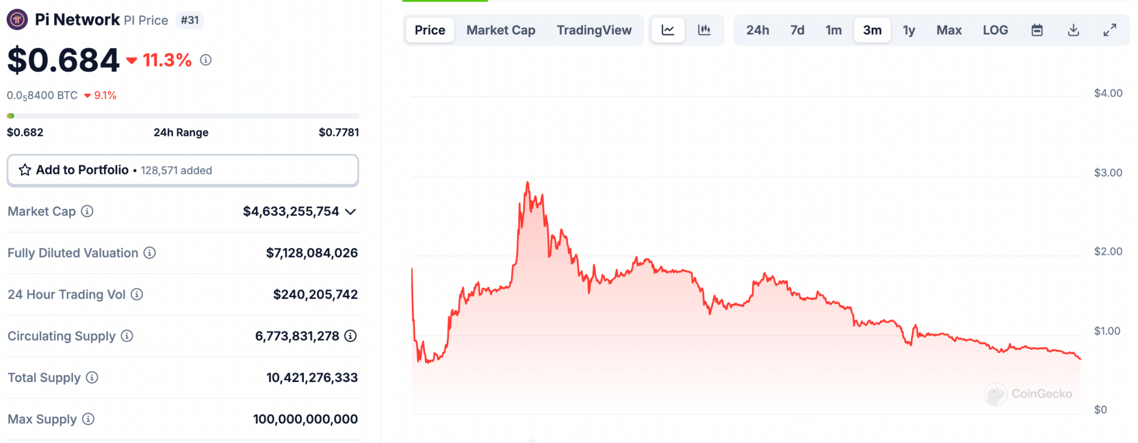Select the 24h time range

757,30
